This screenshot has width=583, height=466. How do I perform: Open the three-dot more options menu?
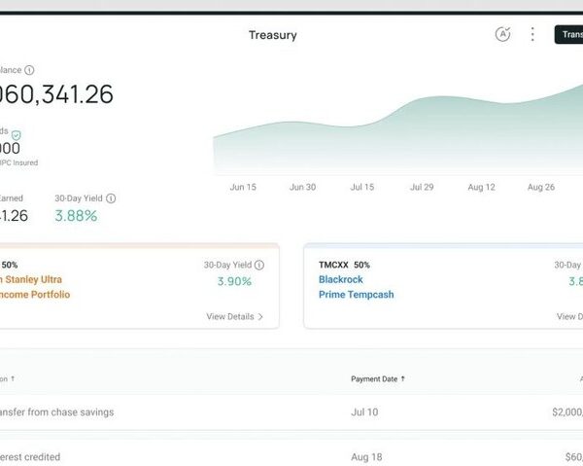point(532,34)
